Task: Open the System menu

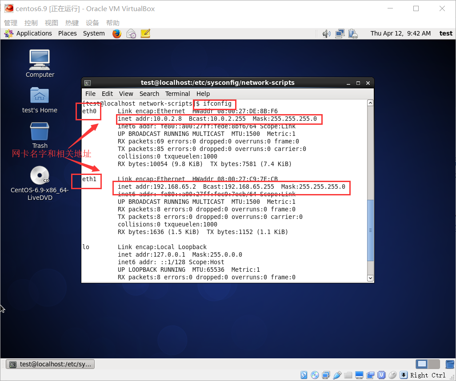Action: [94, 33]
